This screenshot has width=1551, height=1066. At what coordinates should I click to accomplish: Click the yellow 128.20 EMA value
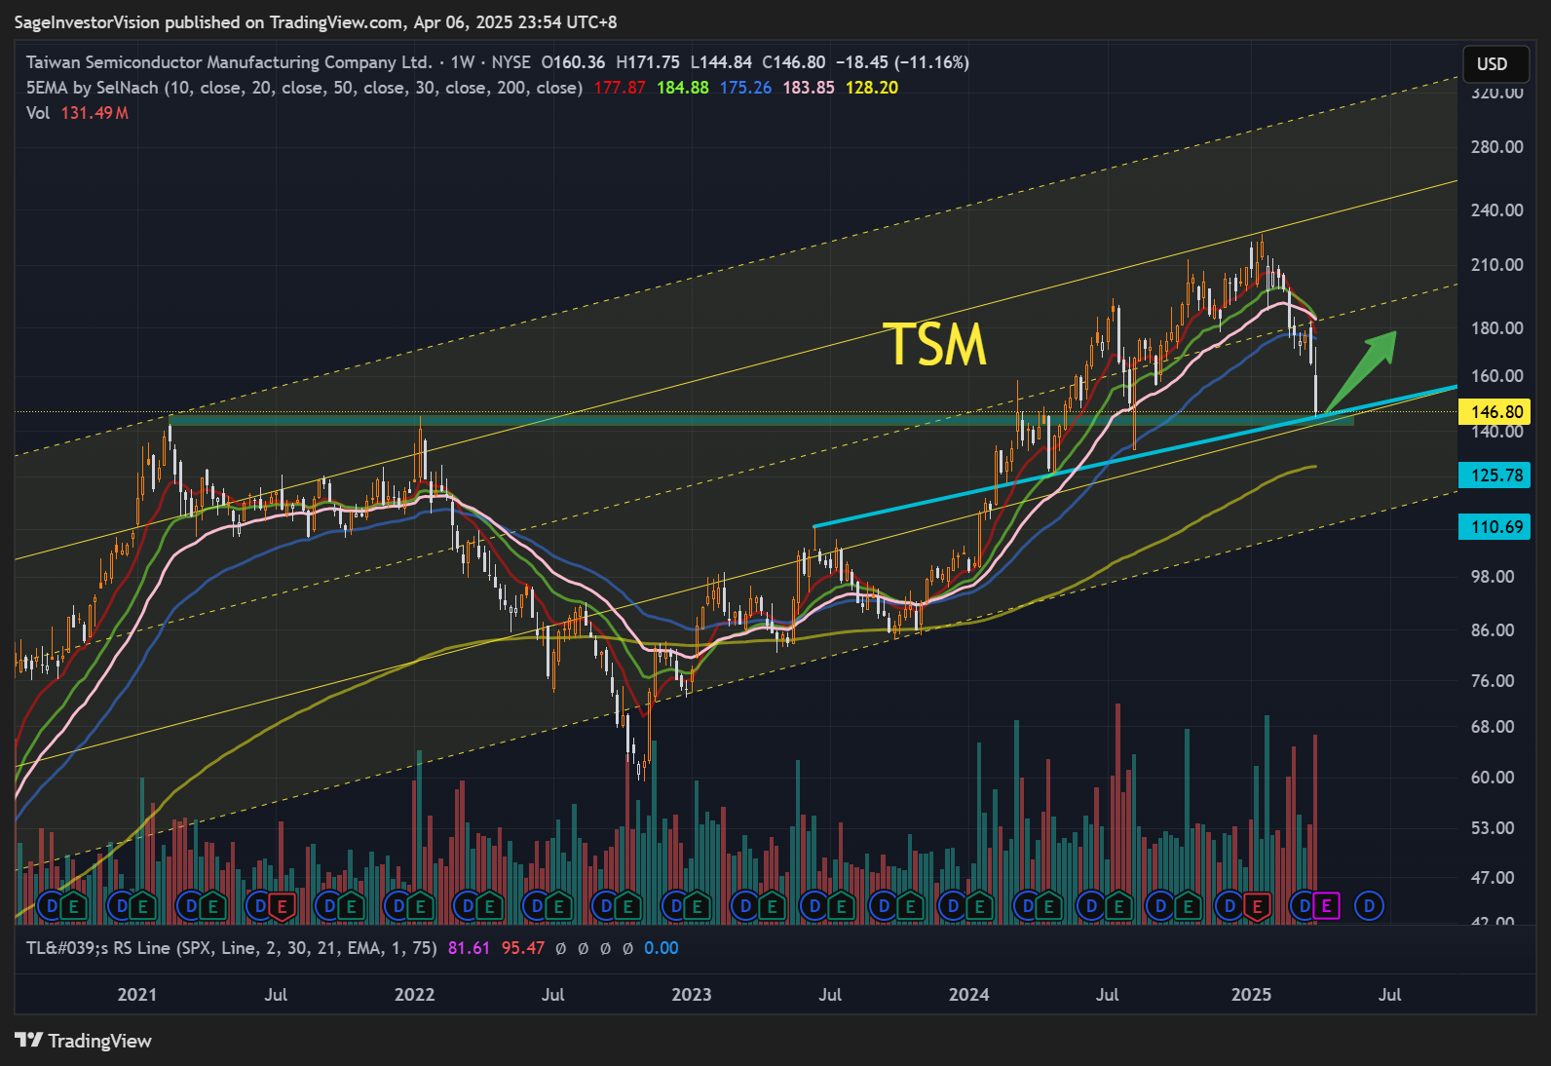(x=872, y=88)
